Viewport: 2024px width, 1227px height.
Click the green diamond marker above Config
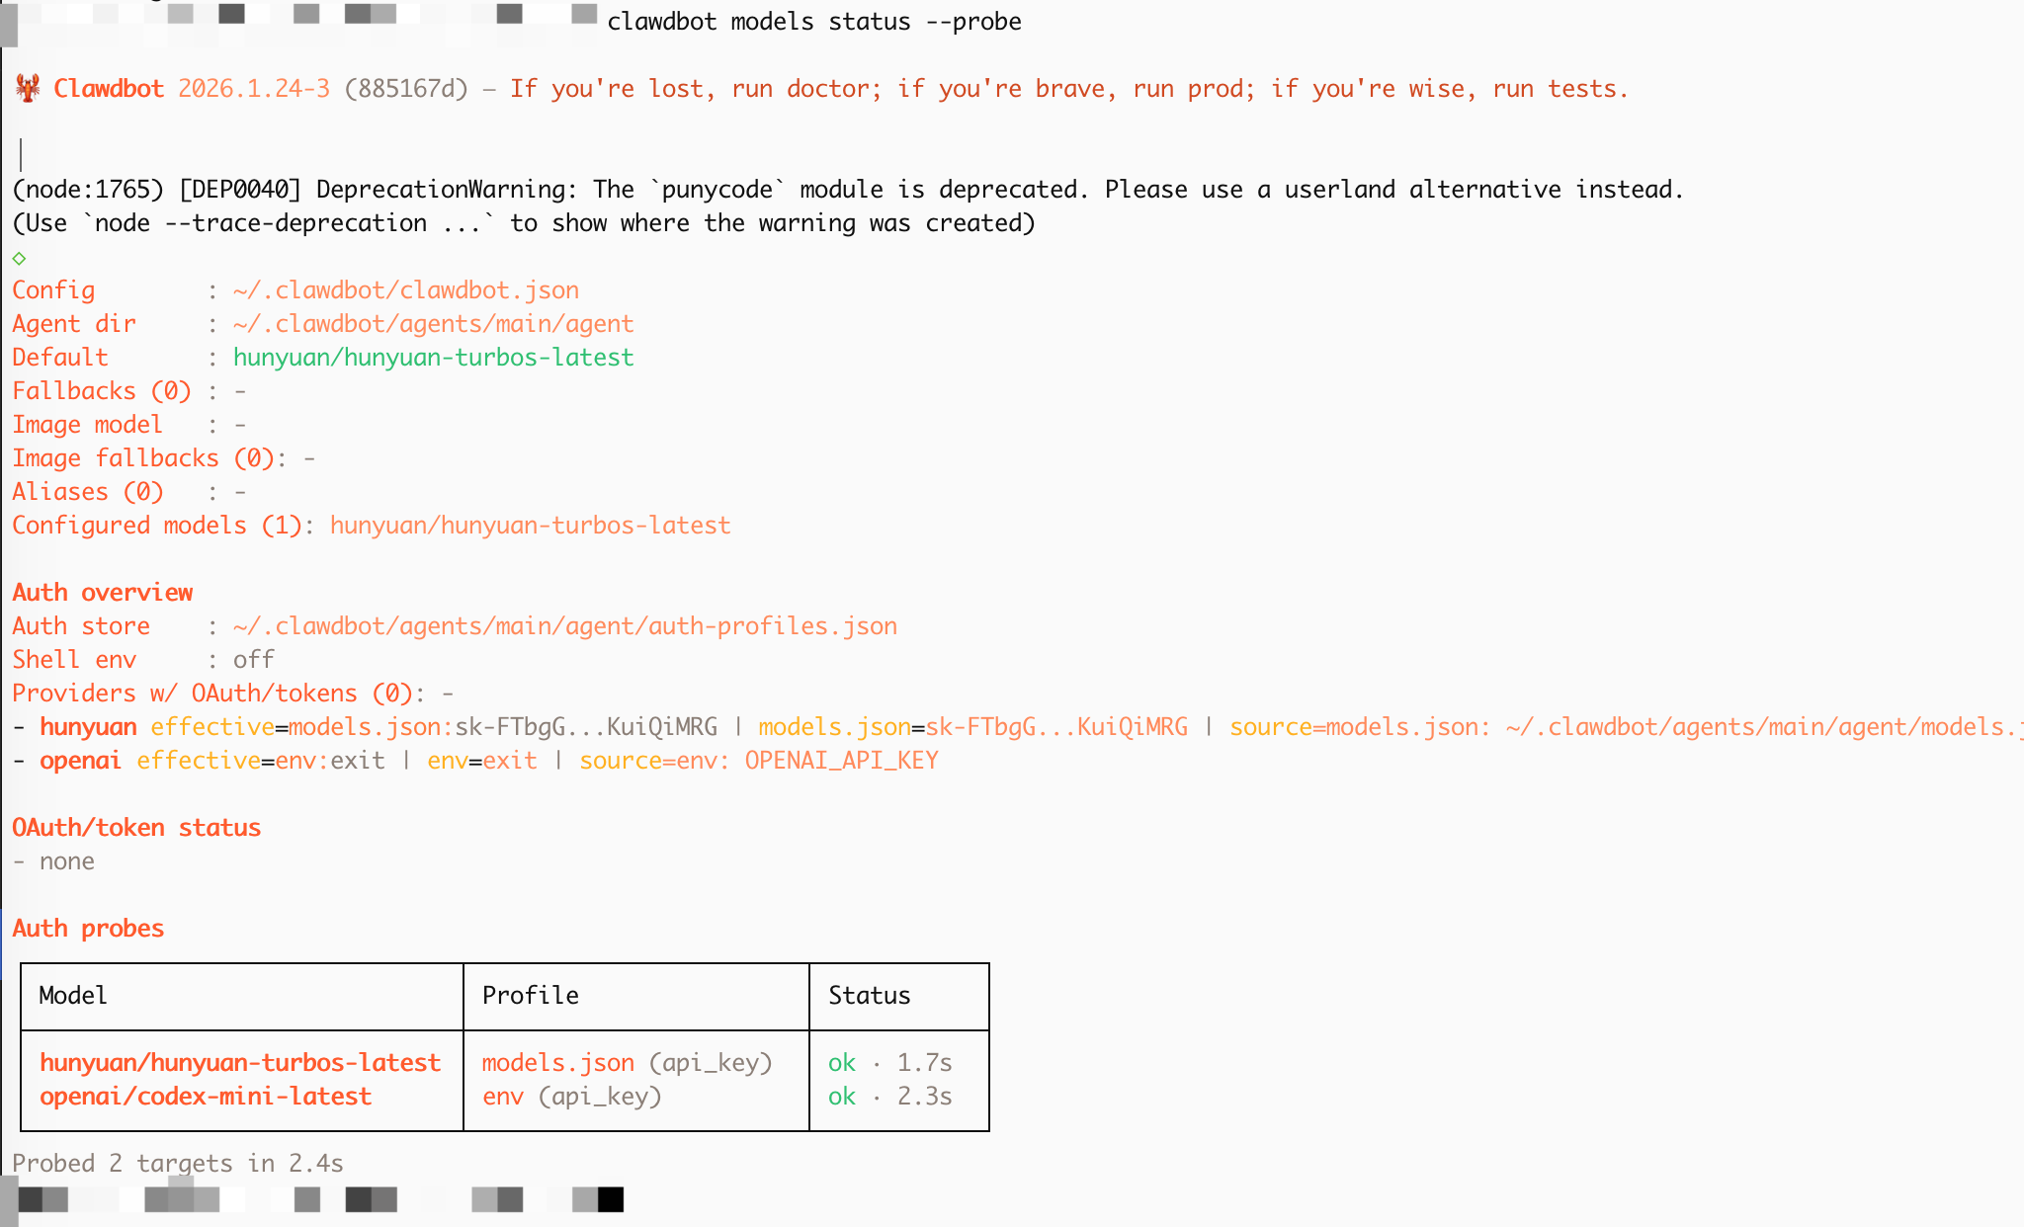19,258
